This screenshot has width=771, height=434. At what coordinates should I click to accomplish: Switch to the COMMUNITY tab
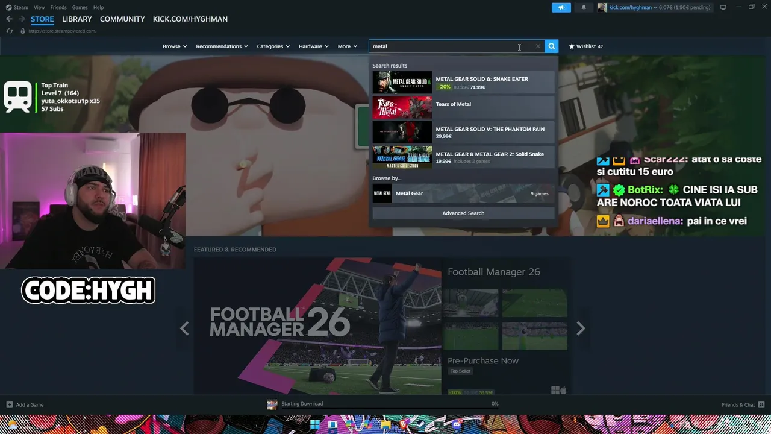point(122,19)
